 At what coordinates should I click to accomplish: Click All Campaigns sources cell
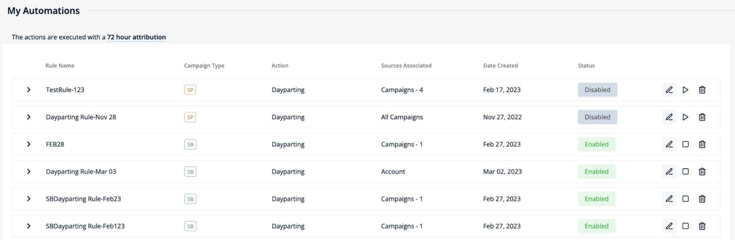point(402,117)
